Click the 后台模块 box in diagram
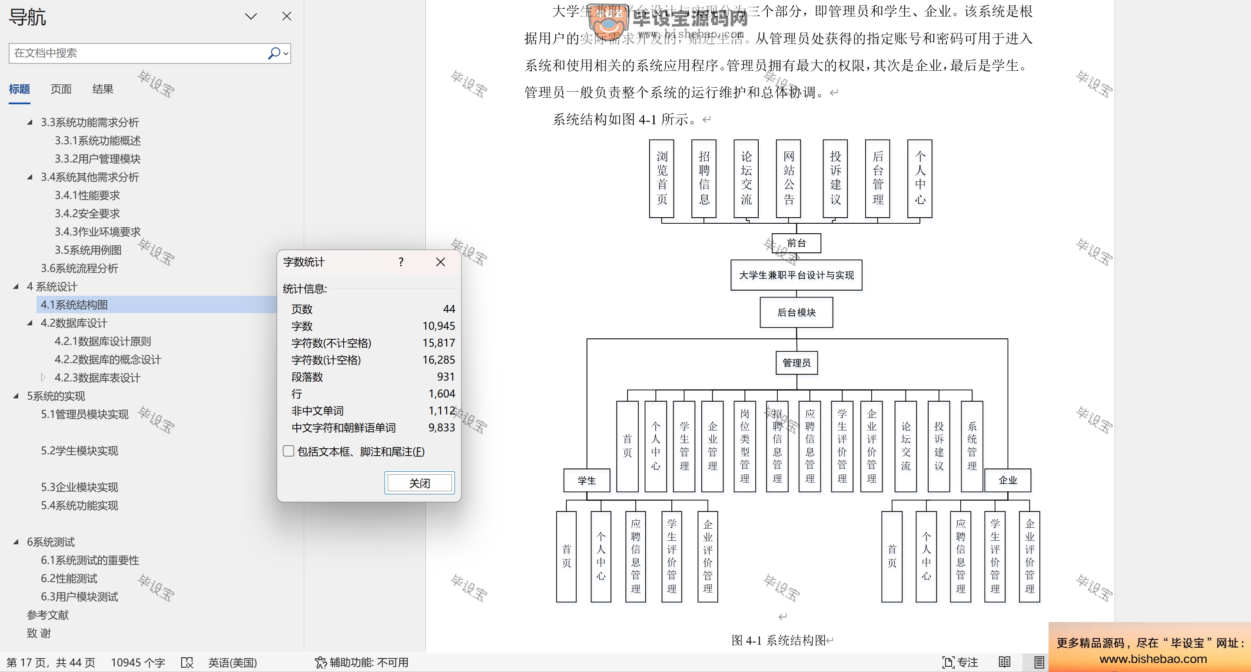1251x672 pixels. tap(796, 312)
